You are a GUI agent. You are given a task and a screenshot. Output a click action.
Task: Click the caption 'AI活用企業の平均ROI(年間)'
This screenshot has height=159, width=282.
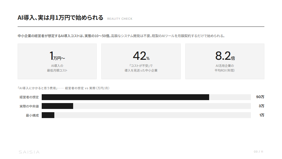pyautogui.click(x=225, y=68)
